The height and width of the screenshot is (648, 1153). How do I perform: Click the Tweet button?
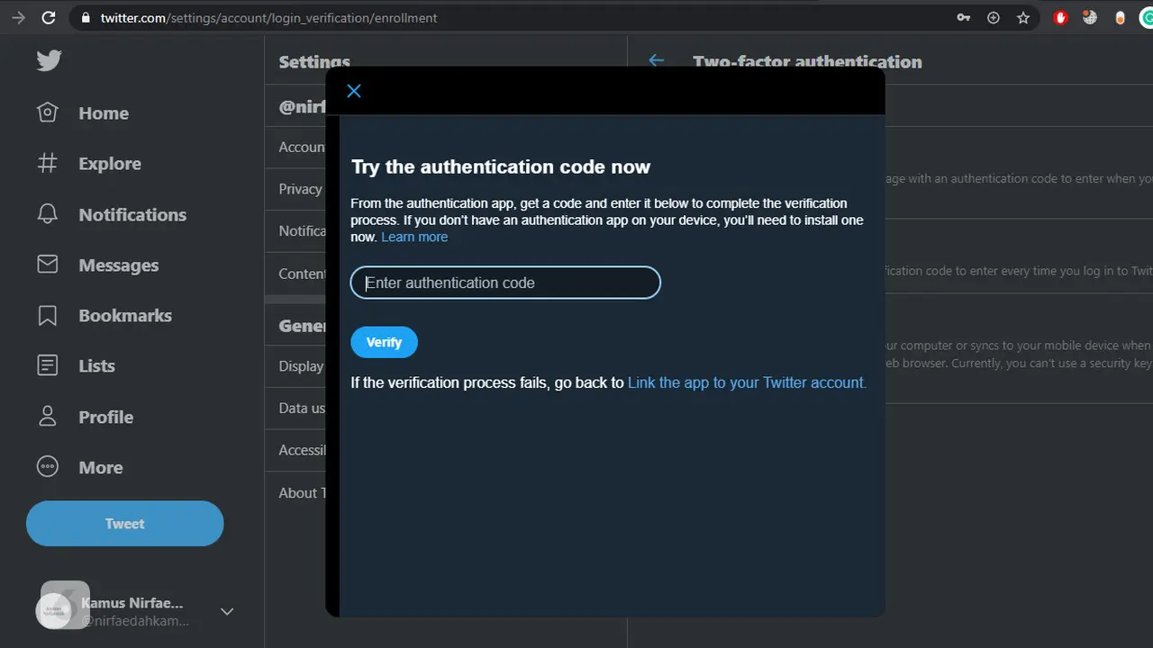[x=125, y=524]
